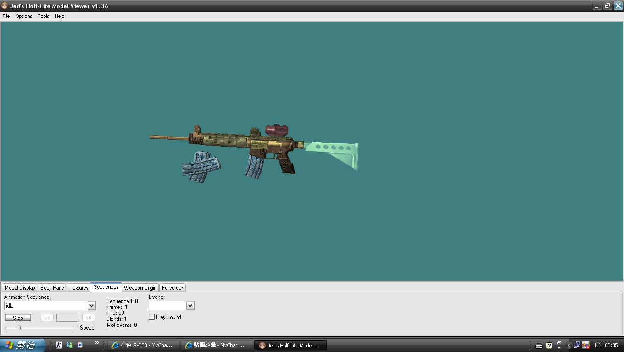
Task: Click the 'Blends: 1' info text
Action: pos(117,319)
